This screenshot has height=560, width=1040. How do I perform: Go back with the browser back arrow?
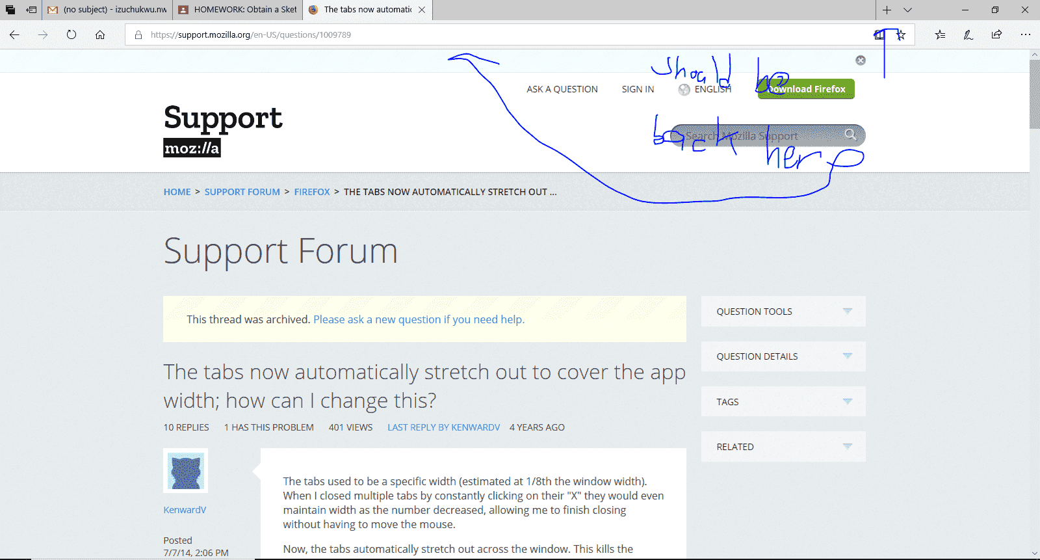click(x=14, y=35)
